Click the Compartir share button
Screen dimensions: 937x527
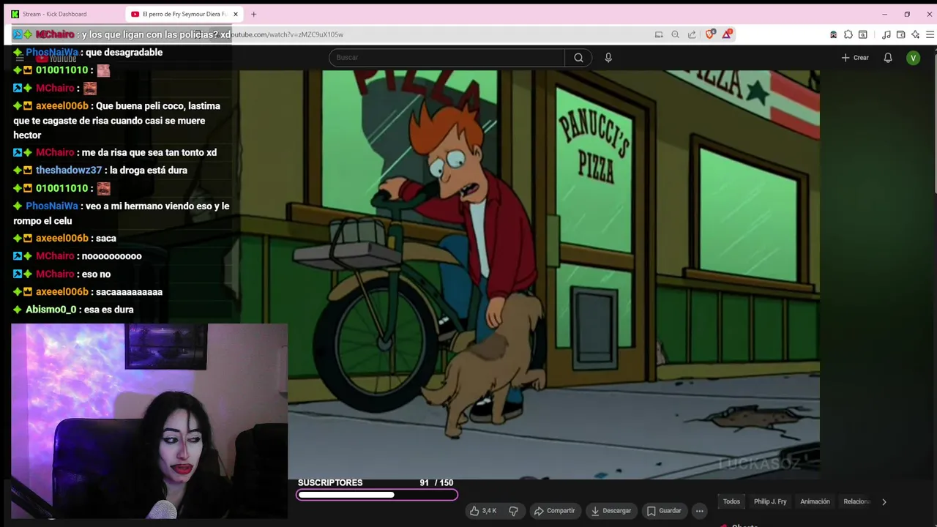tap(554, 510)
